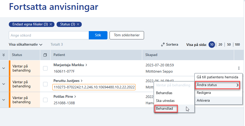The height and width of the screenshot is (126, 245).
Task: Expand all rows with double chevron
Action: click(x=4, y=55)
